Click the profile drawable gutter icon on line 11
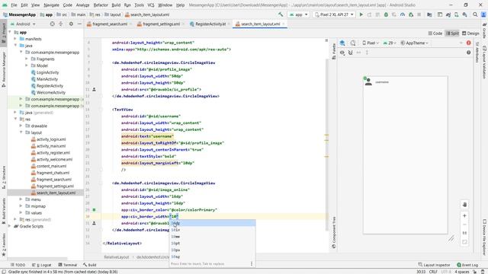The image size is (488, 274). click(95, 90)
